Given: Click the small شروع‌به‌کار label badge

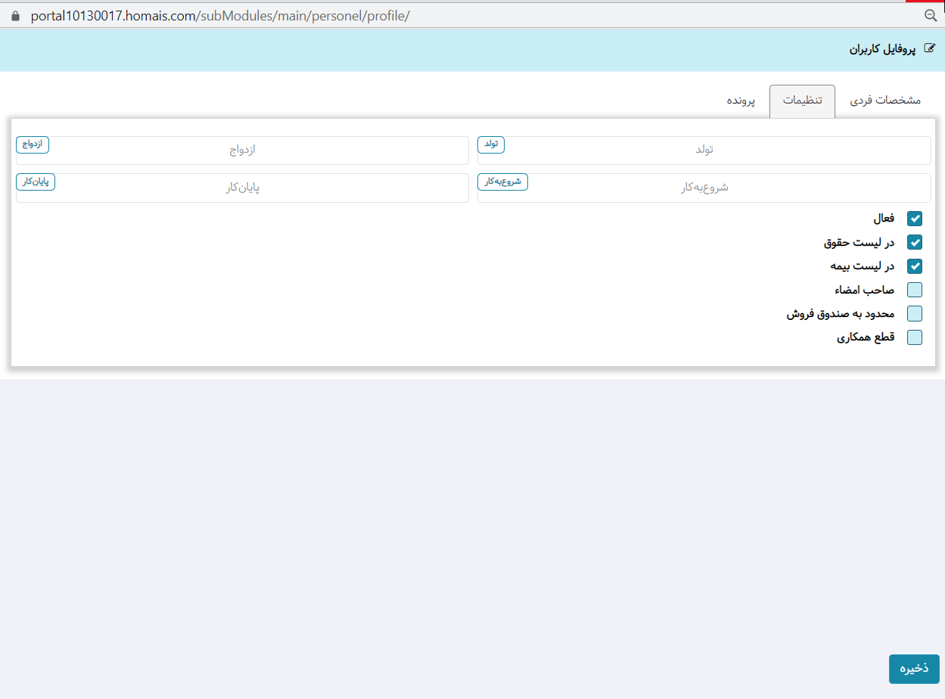Looking at the screenshot, I should pos(503,182).
